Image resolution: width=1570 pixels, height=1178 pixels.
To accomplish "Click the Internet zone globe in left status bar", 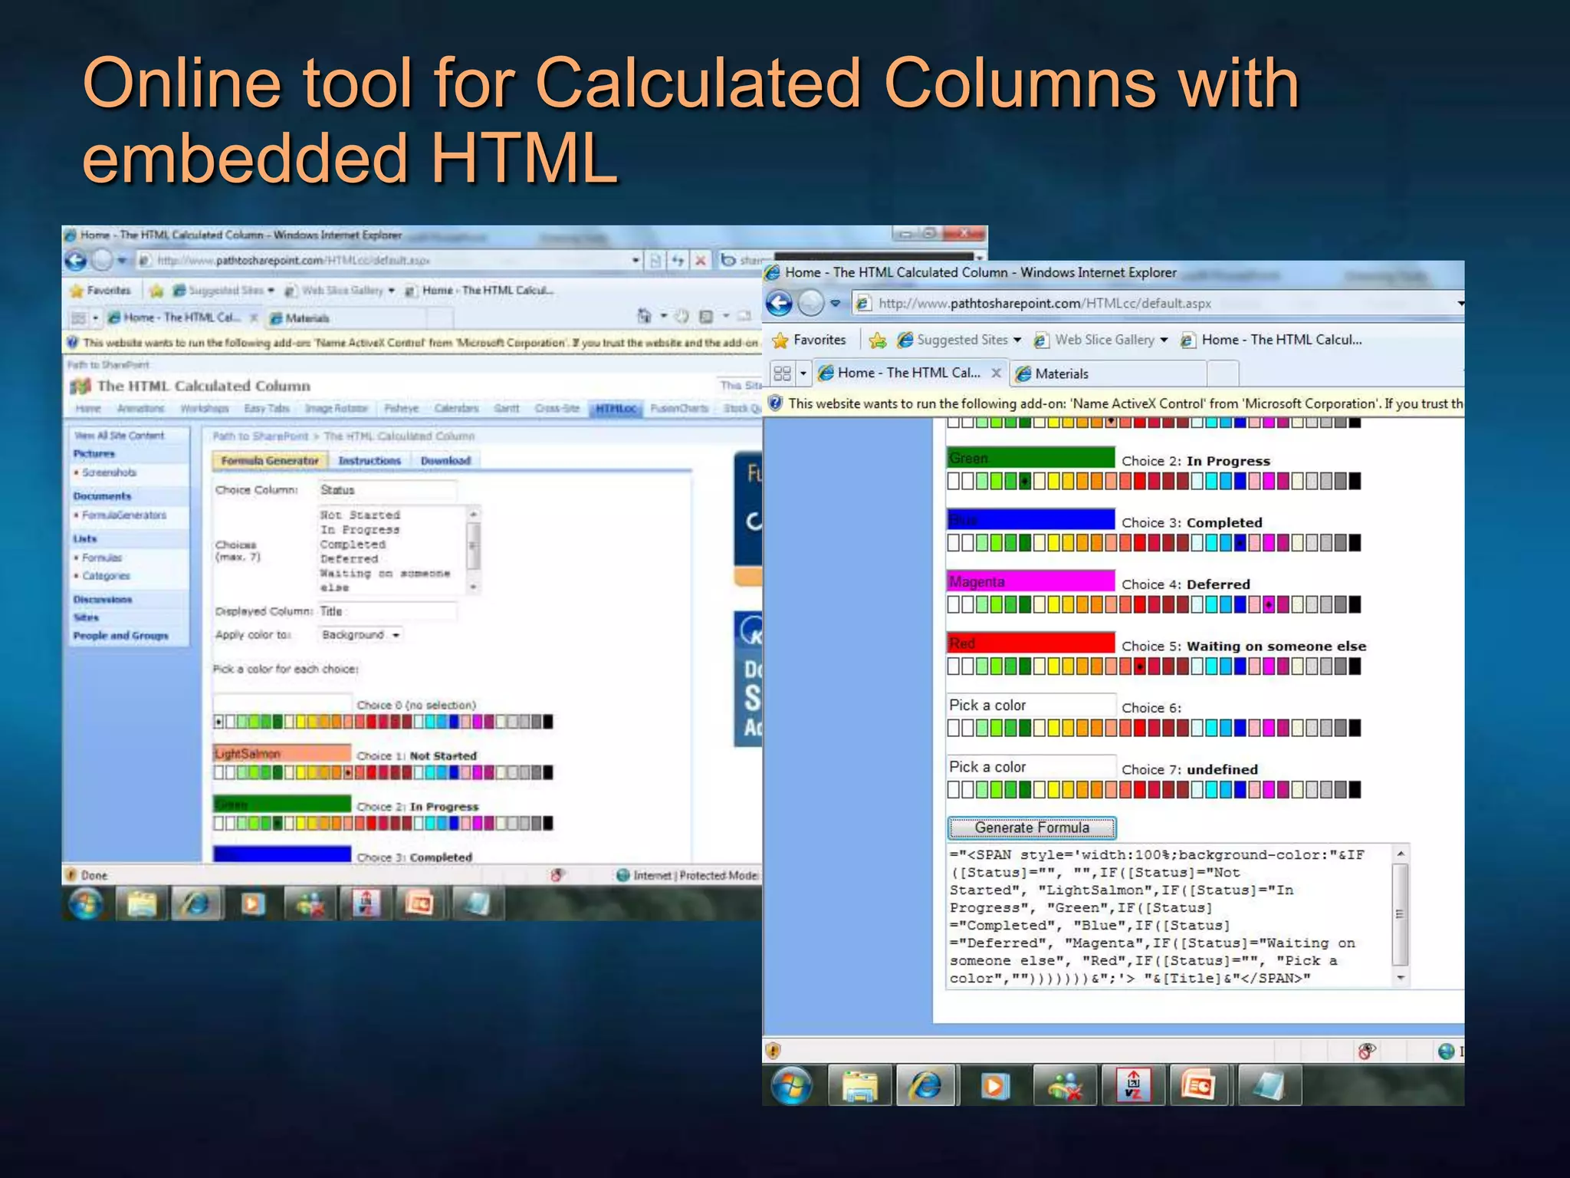I will click(x=622, y=875).
